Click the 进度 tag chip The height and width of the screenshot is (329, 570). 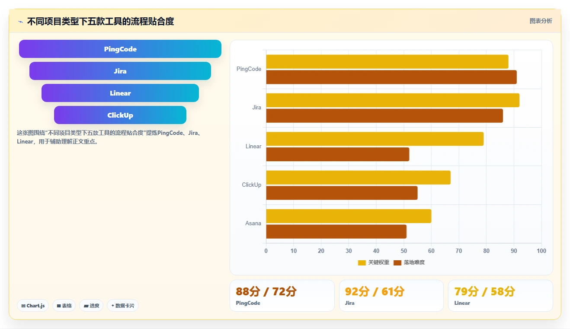(91, 306)
